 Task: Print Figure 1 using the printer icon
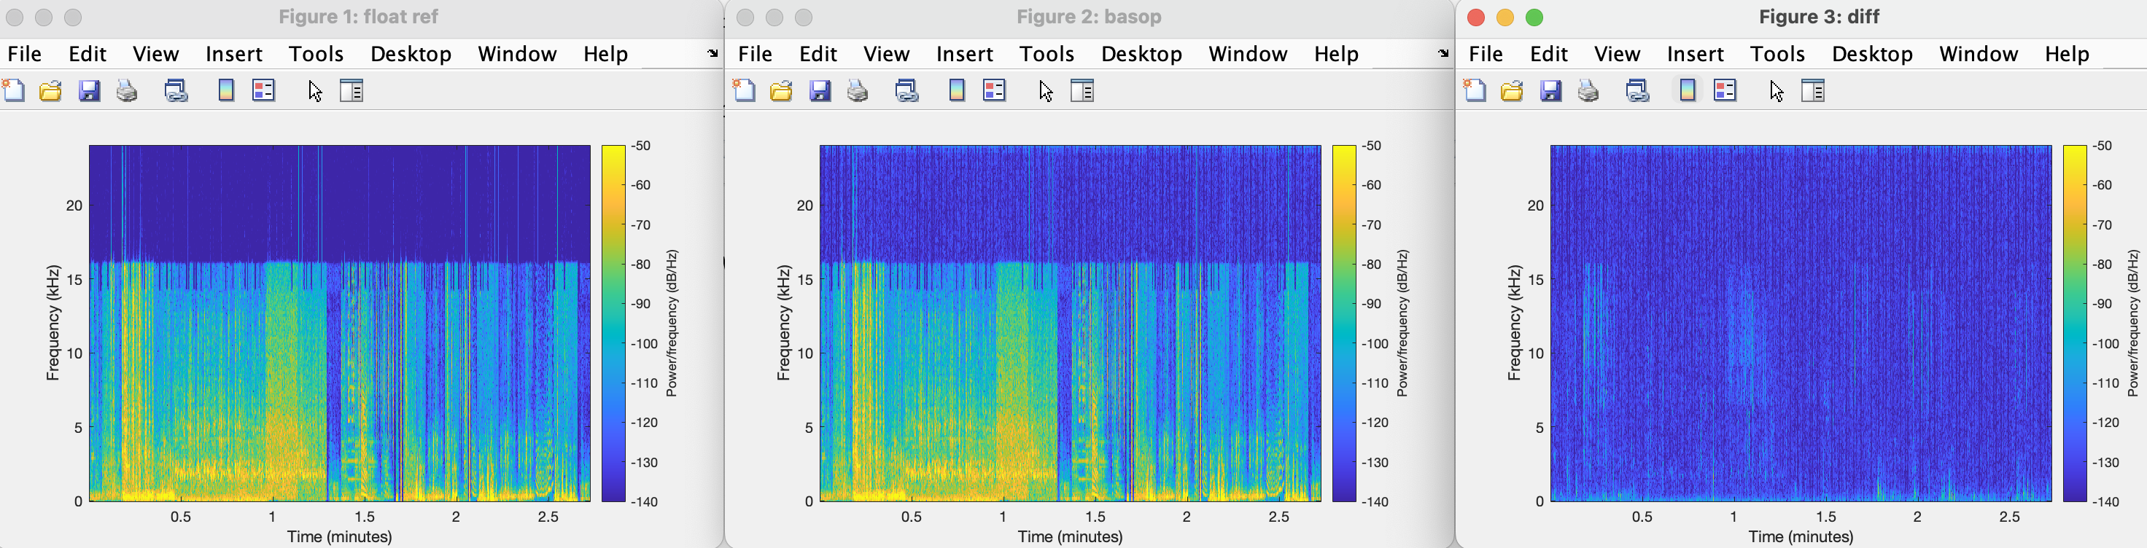127,90
